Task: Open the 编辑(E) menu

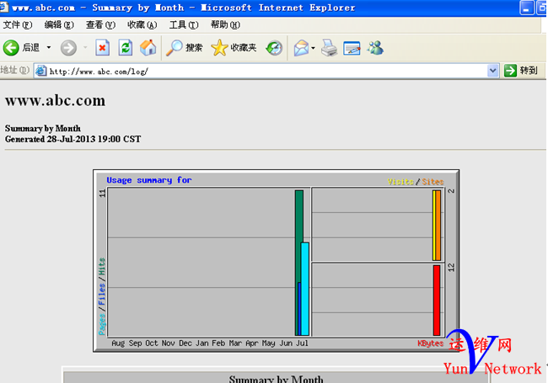Action: click(59, 24)
